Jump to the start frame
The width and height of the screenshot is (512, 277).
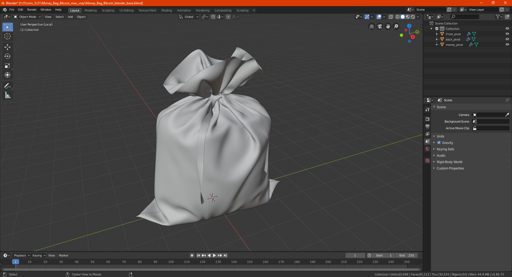point(198,255)
